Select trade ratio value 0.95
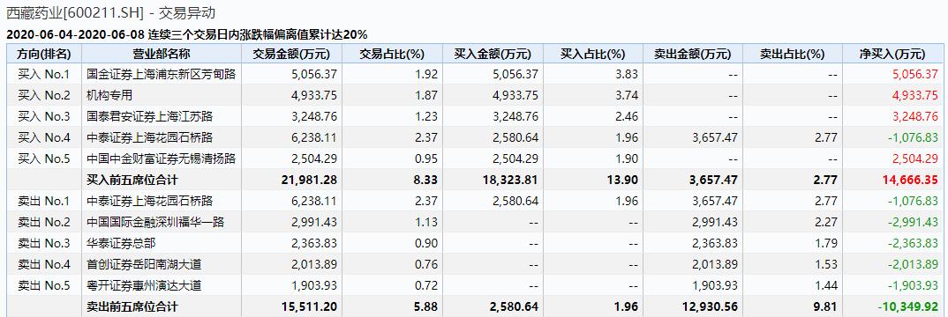The image size is (948, 317). pyautogui.click(x=427, y=159)
